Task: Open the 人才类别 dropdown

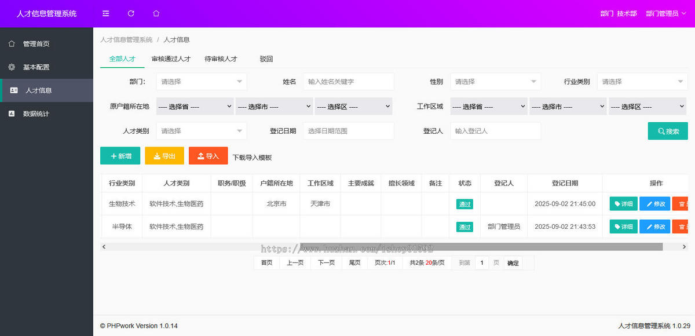Action: pyautogui.click(x=202, y=131)
